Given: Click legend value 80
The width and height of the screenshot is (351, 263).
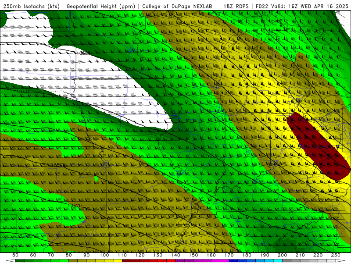Looking at the screenshot, I should coord(69,255).
